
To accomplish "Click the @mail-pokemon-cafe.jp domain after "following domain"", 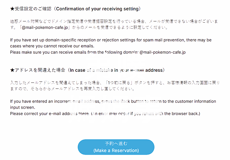I will coord(163,52).
